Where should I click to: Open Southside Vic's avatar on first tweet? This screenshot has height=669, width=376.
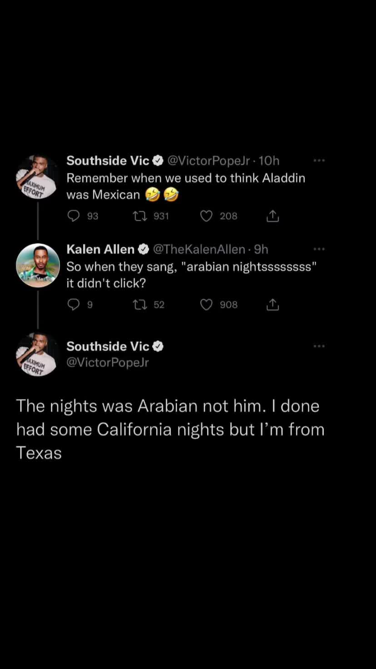[38, 177]
